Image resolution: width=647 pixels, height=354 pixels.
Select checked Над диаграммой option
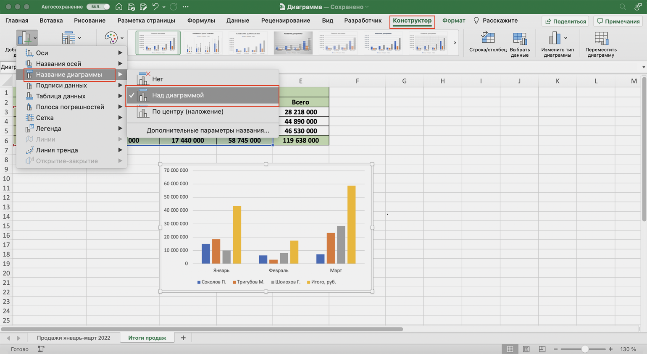click(x=203, y=95)
